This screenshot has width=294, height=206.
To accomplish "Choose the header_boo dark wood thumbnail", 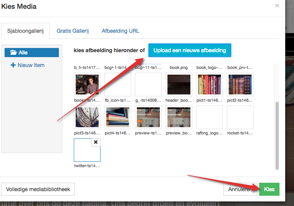I will tap(179, 85).
